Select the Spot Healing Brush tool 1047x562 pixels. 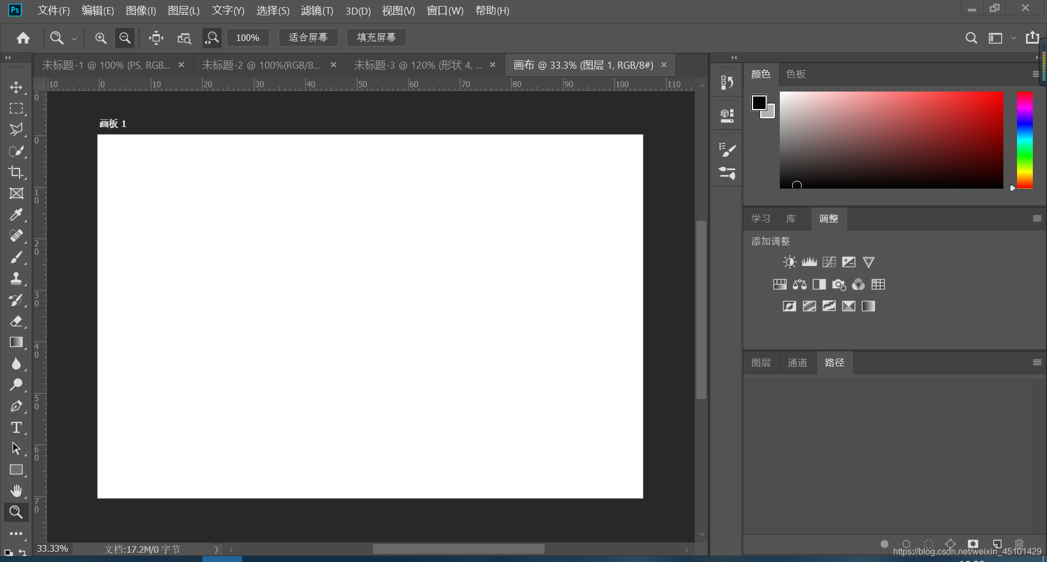(x=16, y=236)
